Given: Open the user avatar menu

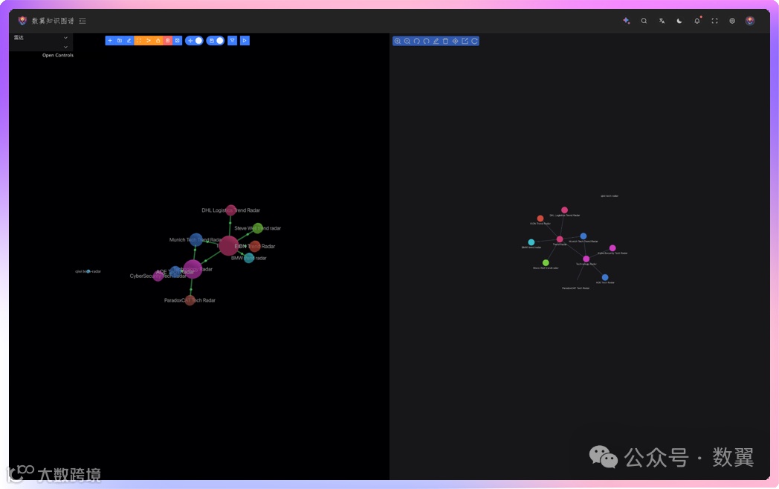Looking at the screenshot, I should tap(750, 21).
